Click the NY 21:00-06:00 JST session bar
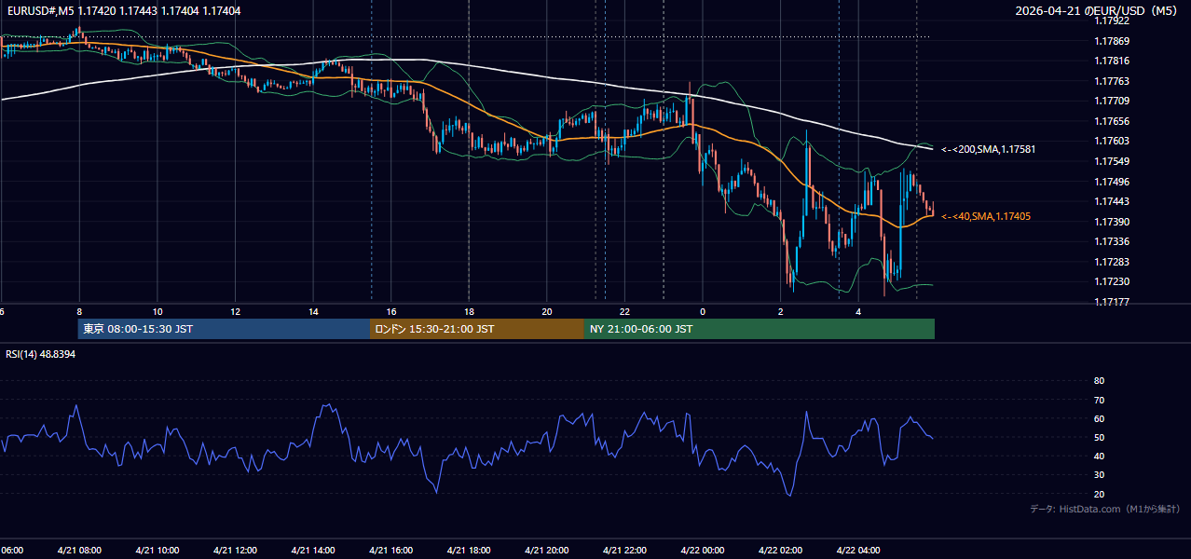This screenshot has height=559, width=1191. coord(760,329)
